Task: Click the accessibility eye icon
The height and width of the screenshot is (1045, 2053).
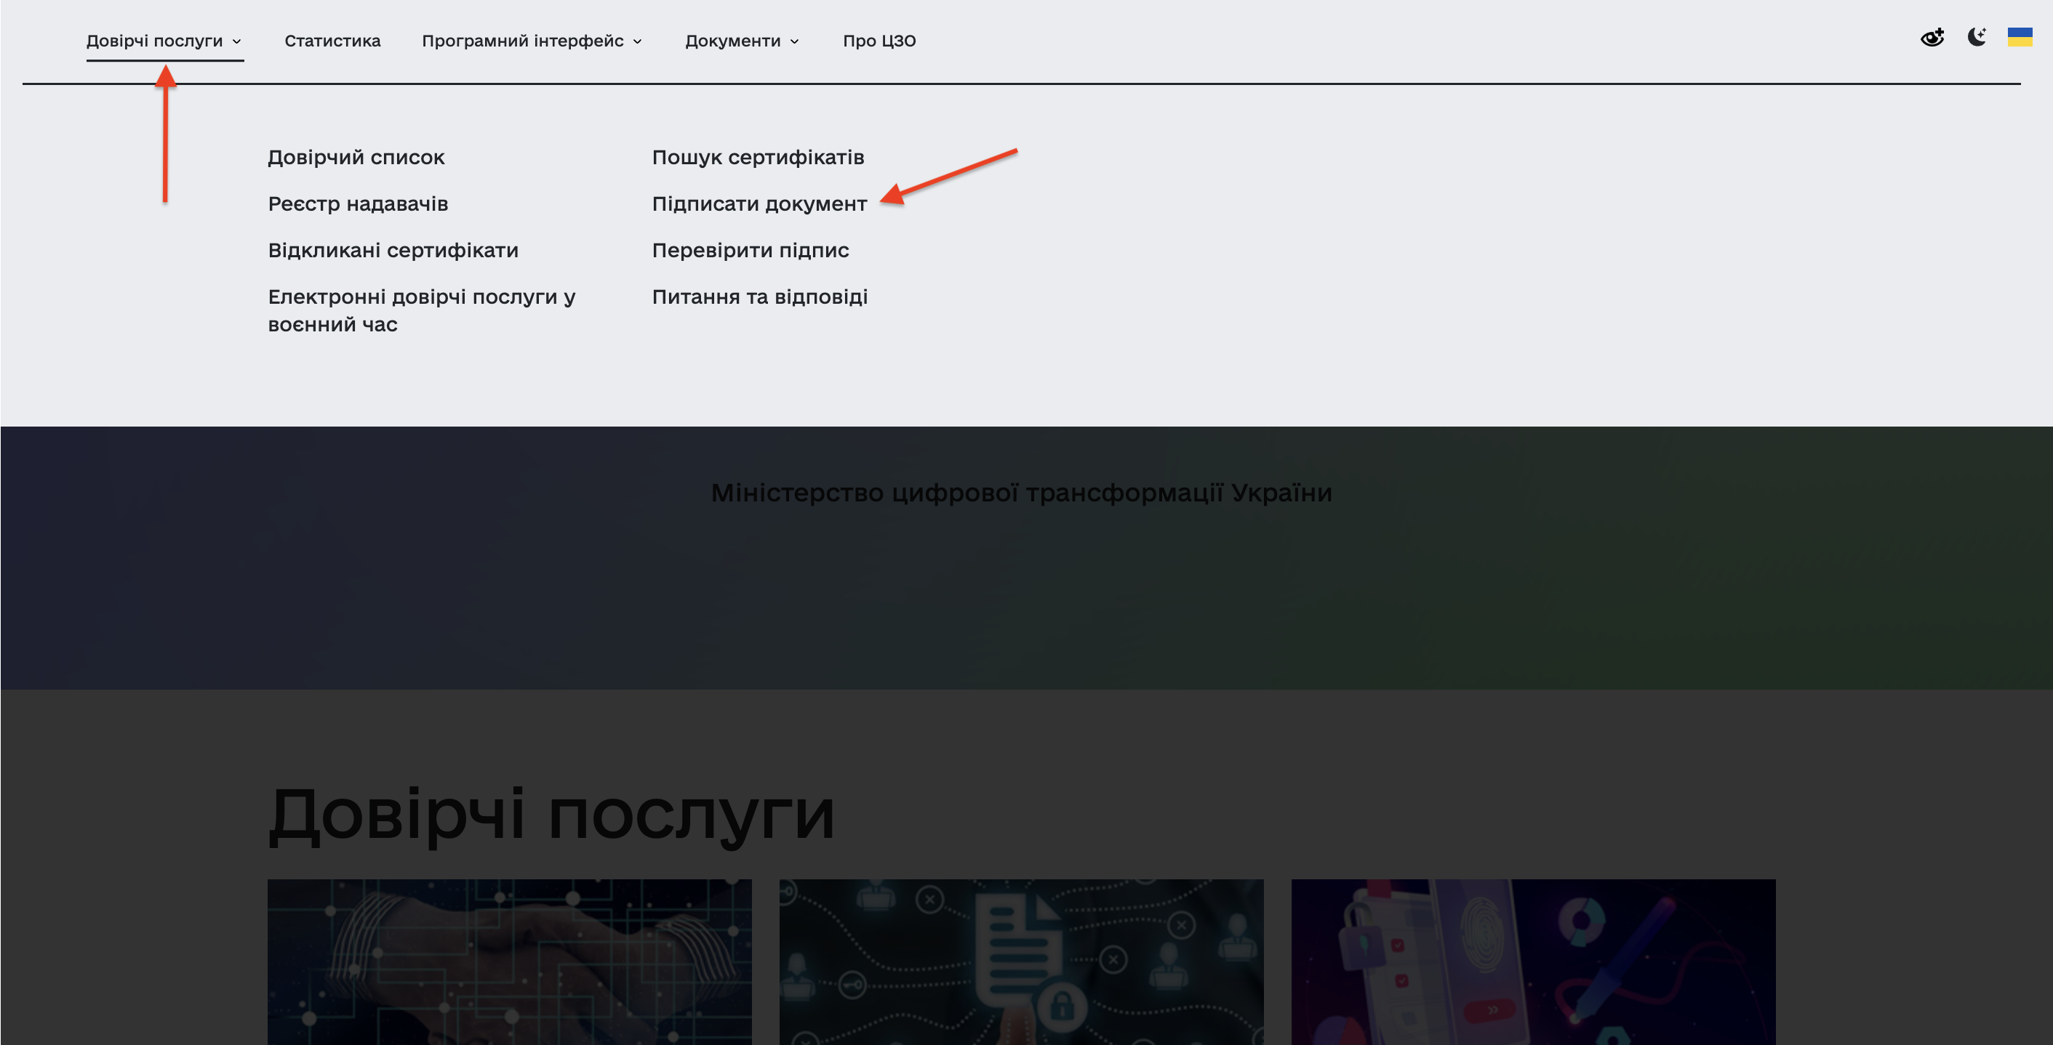Action: (x=1932, y=38)
